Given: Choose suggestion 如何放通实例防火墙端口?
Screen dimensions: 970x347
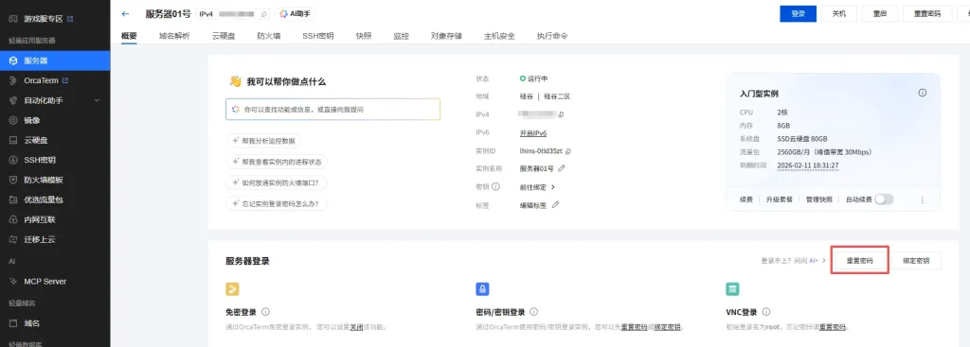Looking at the screenshot, I should pos(278,182).
